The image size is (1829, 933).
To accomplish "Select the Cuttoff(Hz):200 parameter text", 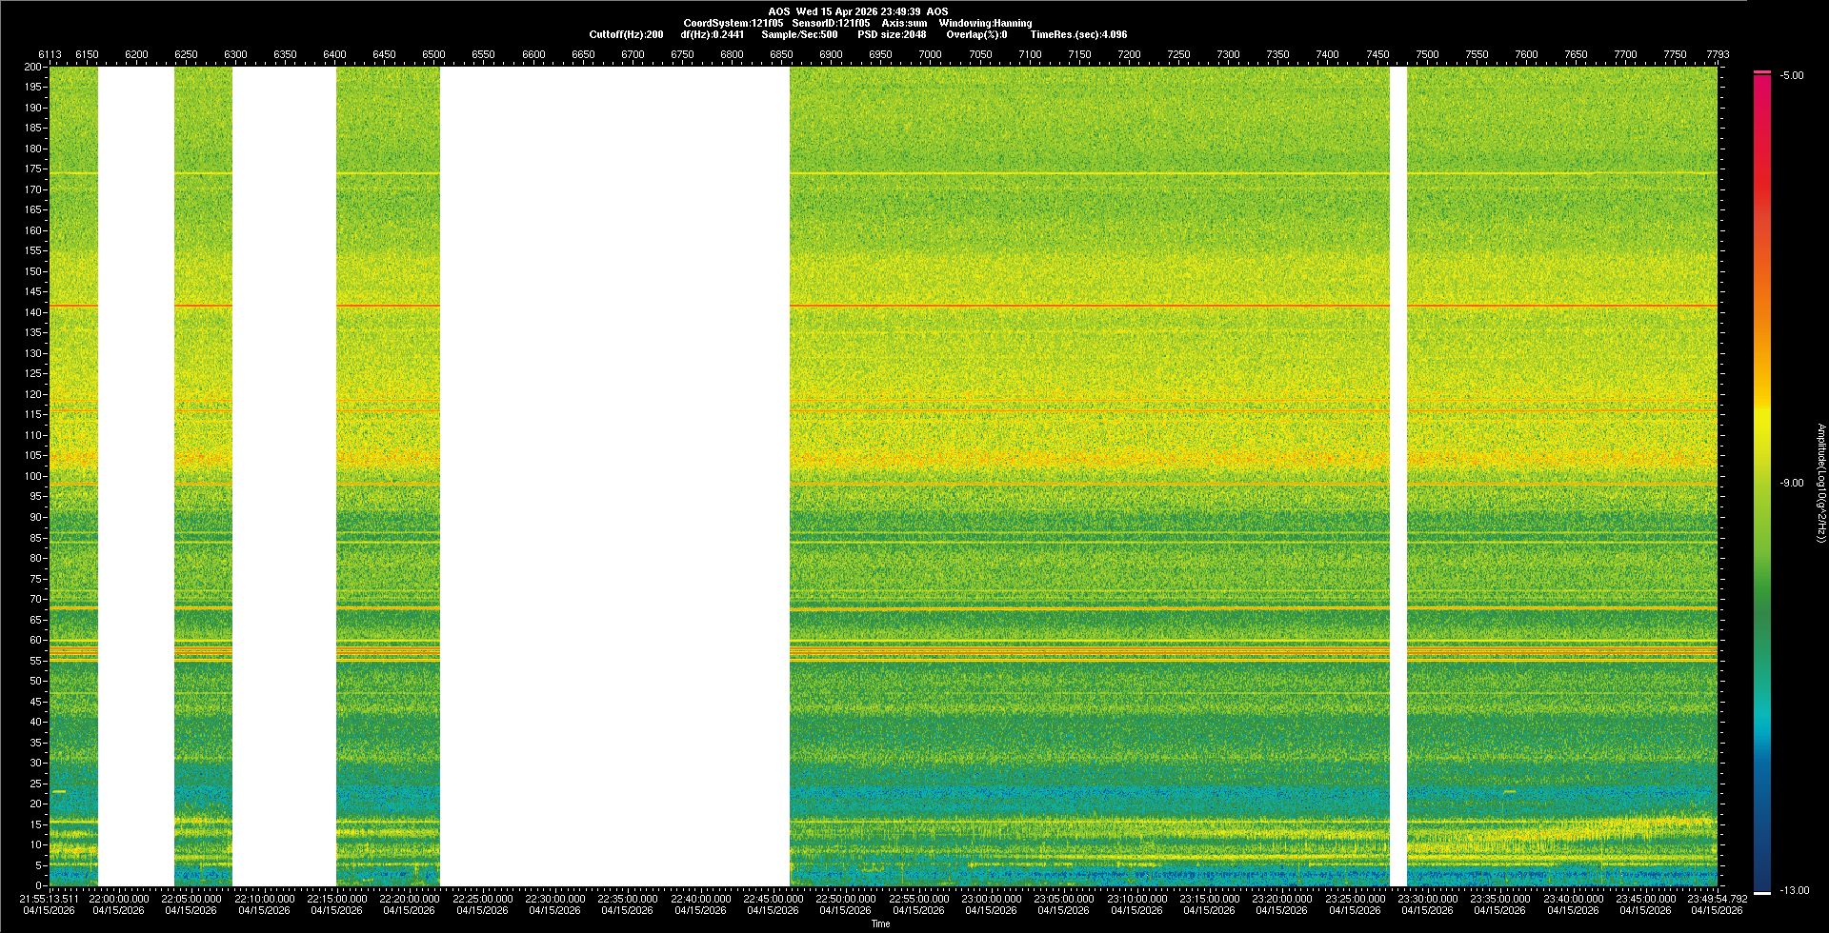I will pyautogui.click(x=626, y=34).
